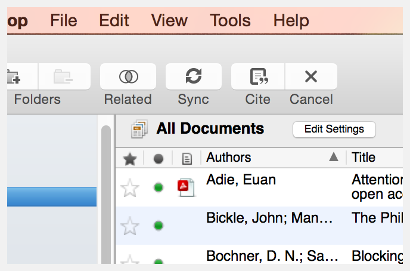Sort by the Authors column arrow
This screenshot has height=271, width=410.
coord(334,157)
